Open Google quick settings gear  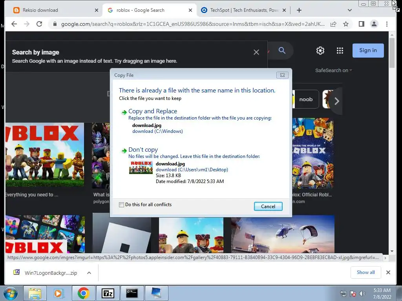click(320, 51)
